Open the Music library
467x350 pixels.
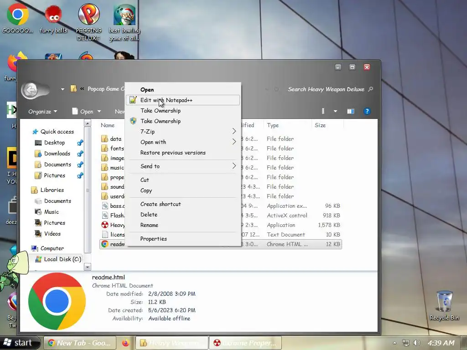pos(47,212)
